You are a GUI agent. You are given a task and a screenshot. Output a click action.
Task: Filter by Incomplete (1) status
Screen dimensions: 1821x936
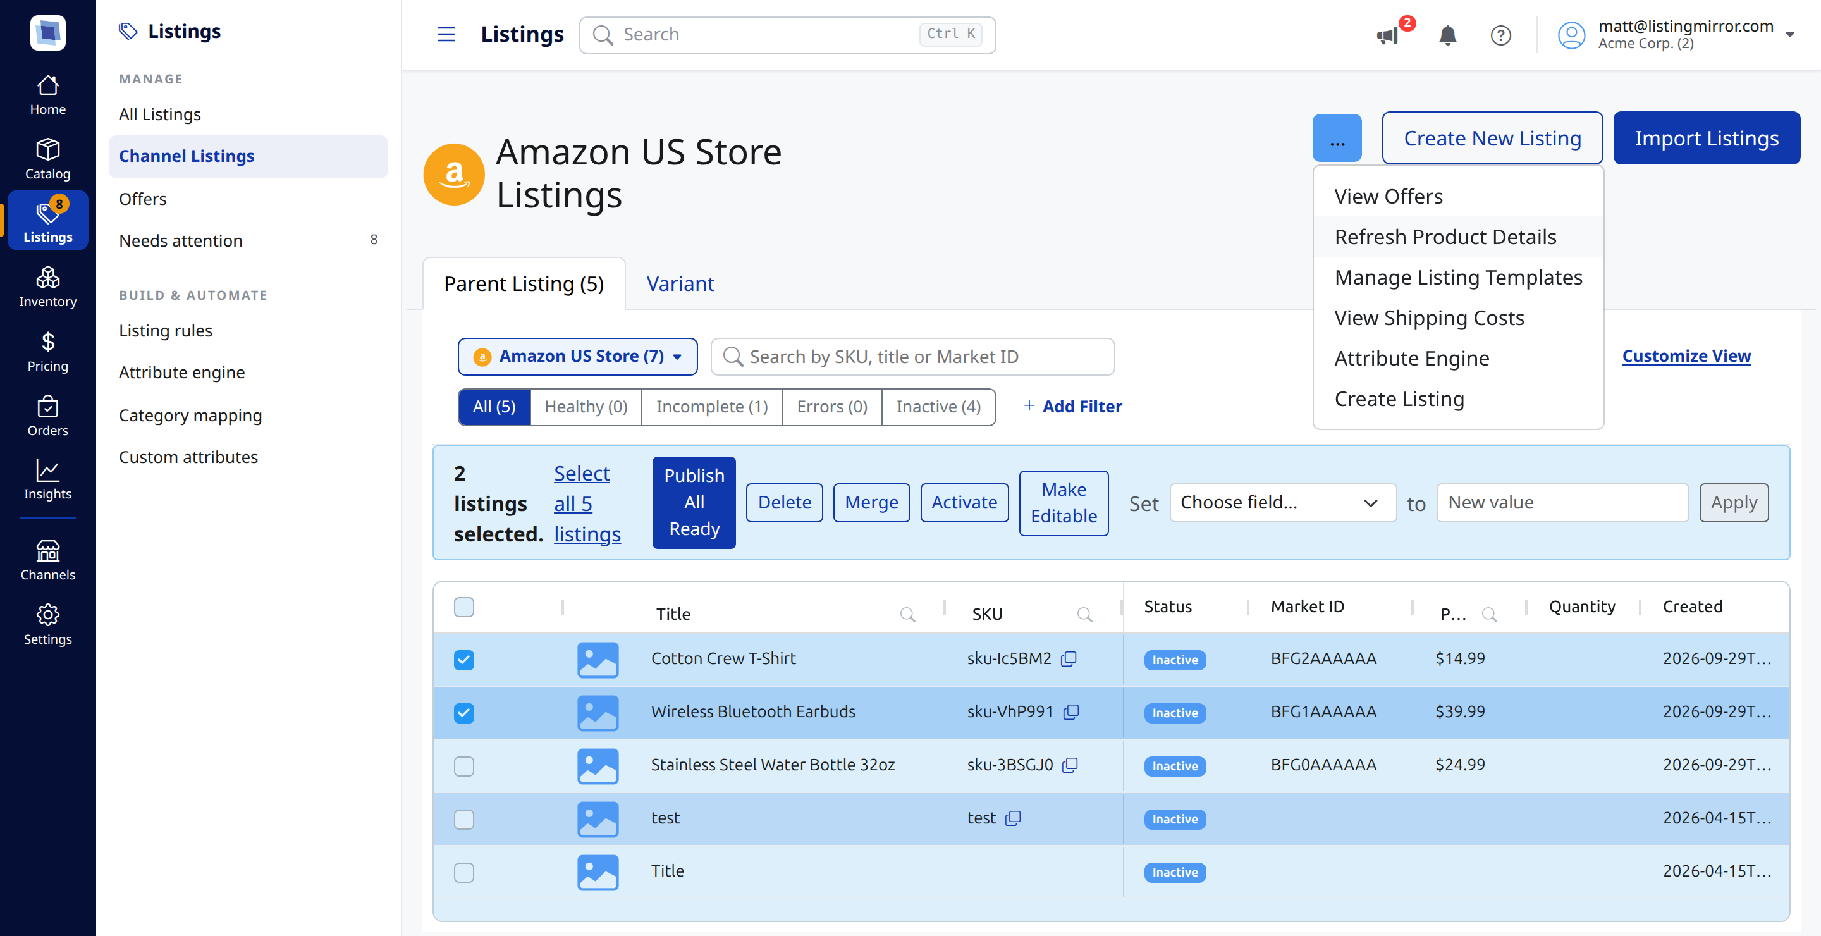(711, 407)
